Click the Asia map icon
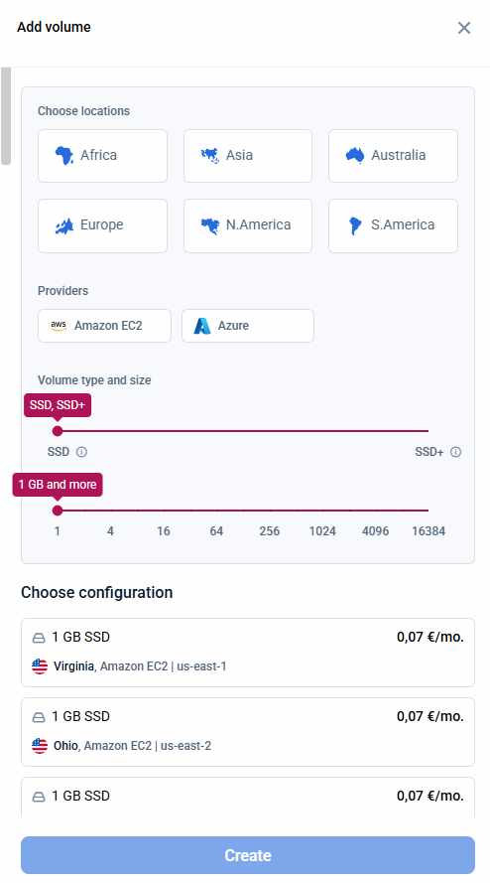 210,155
